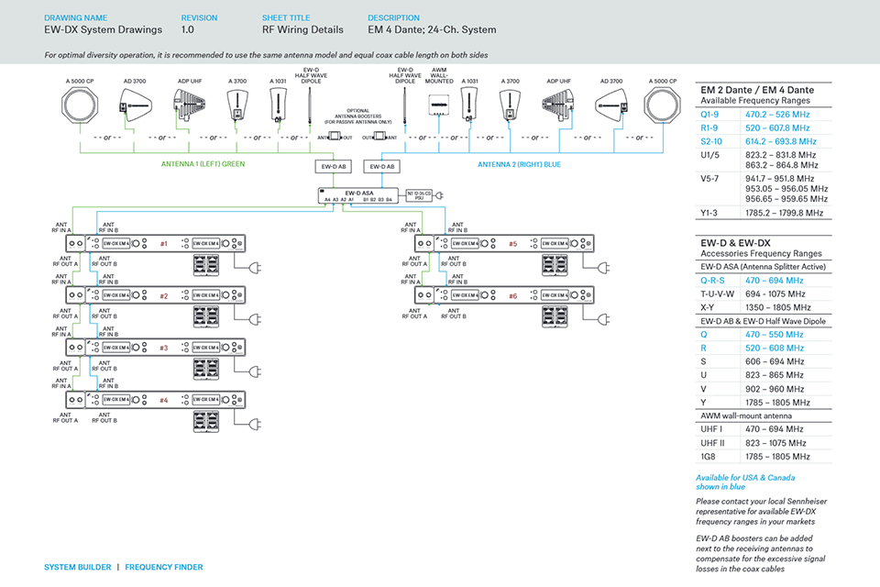This screenshot has height=587, width=880.
Task: Click the EW-D ASA antenna splitter
Action: click(x=358, y=195)
